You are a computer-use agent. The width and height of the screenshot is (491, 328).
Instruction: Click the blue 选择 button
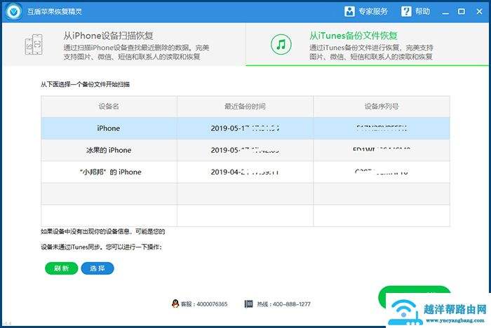[x=97, y=268]
